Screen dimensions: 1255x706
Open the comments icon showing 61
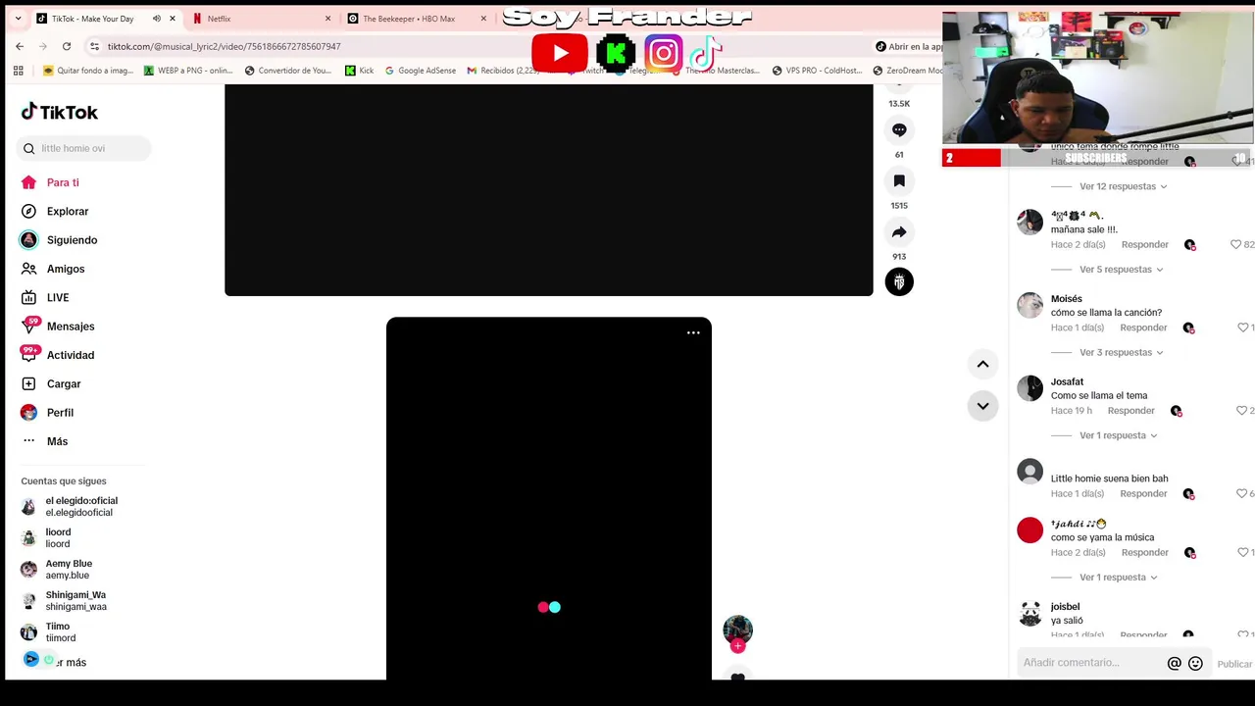(899, 129)
